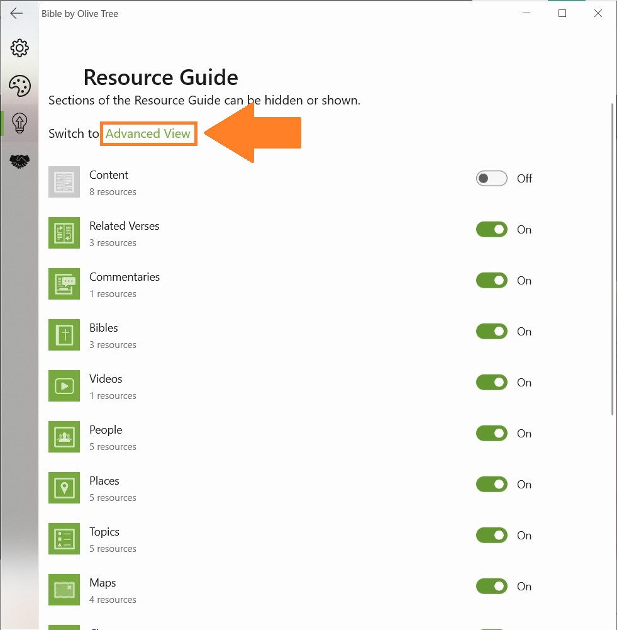Click the greyed Content section icon
617x630 pixels.
pos(64,182)
